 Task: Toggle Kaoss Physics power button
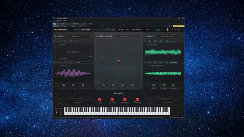[x=97, y=36]
